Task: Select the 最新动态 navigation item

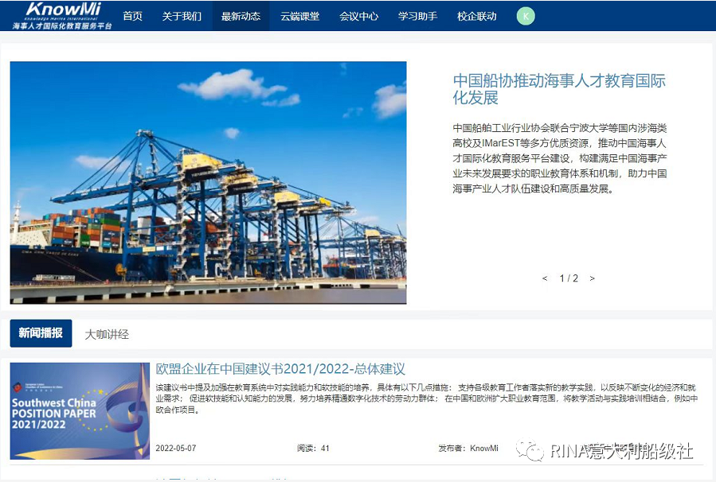Action: pos(241,16)
